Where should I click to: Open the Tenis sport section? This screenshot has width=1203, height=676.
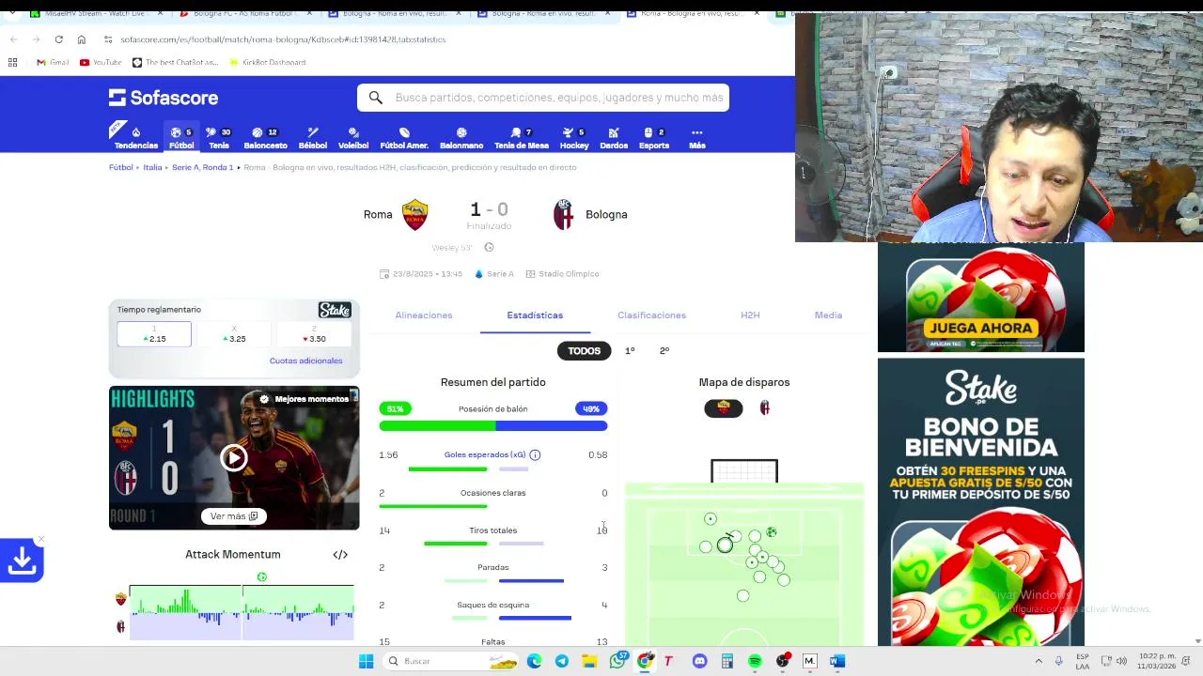coord(219,138)
